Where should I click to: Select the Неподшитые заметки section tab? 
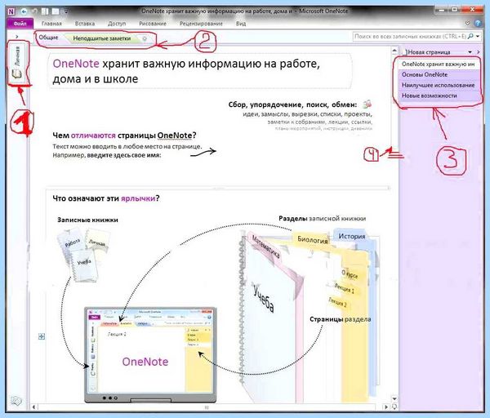pyautogui.click(x=101, y=38)
